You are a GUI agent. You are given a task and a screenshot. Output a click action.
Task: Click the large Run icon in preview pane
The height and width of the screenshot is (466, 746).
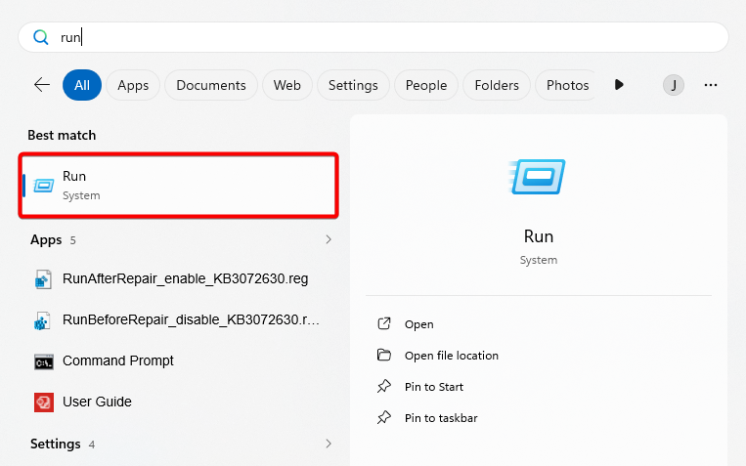pos(538,177)
